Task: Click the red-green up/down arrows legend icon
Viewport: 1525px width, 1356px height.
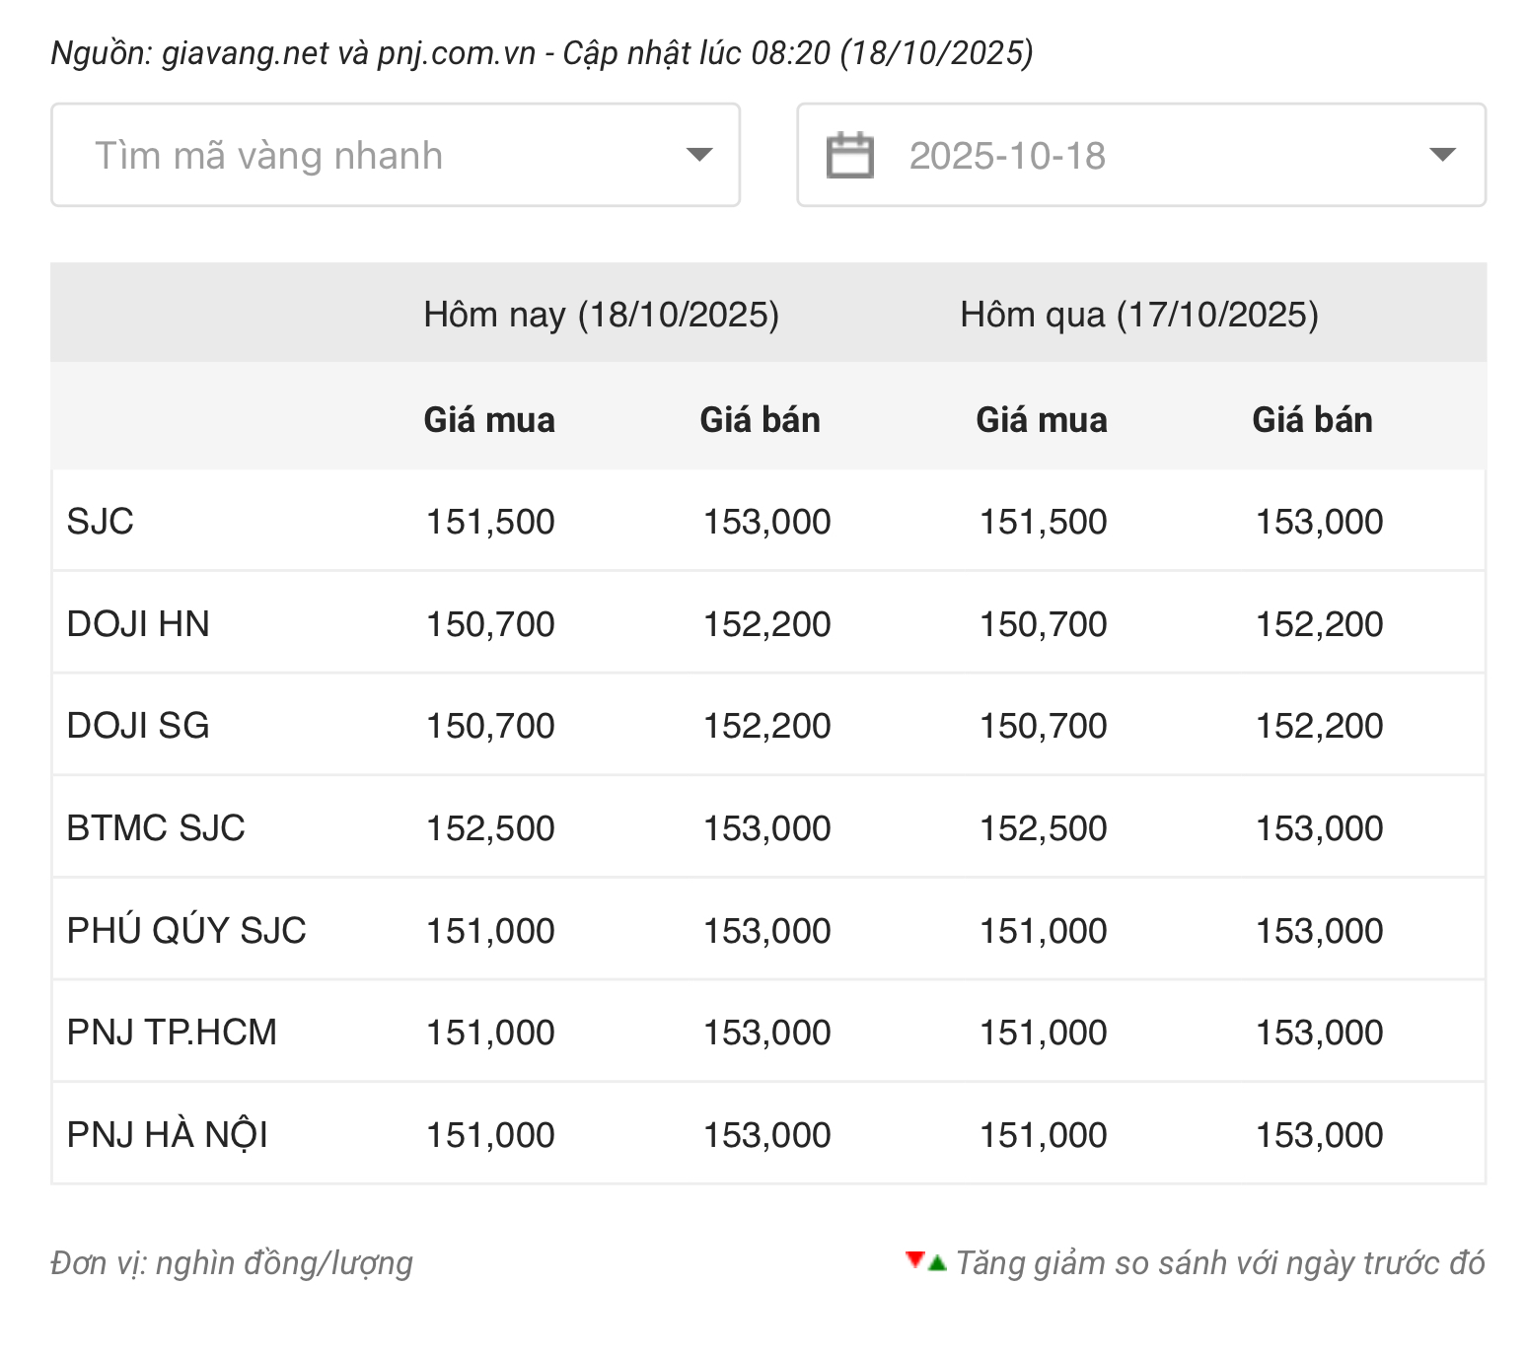Action: click(x=925, y=1261)
